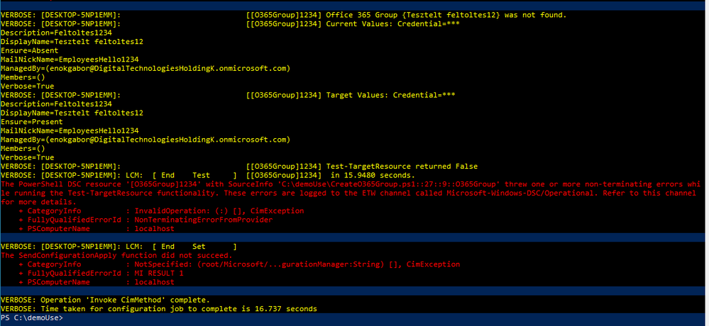The width and height of the screenshot is (709, 326).
Task: Click 'Test-TargetResource returned False' message
Action: coord(402,166)
